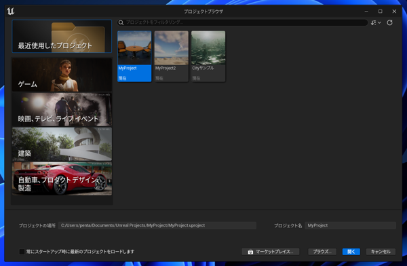407x266 pixels.
Task: Click the Marketplace shopping bag icon
Action: pyautogui.click(x=250, y=252)
